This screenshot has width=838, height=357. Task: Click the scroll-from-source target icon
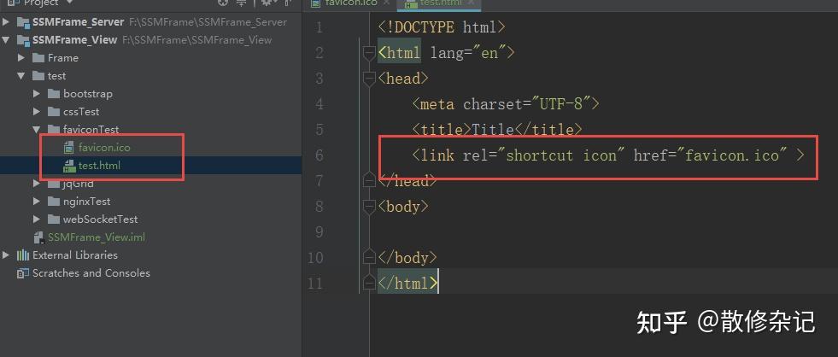[x=223, y=3]
